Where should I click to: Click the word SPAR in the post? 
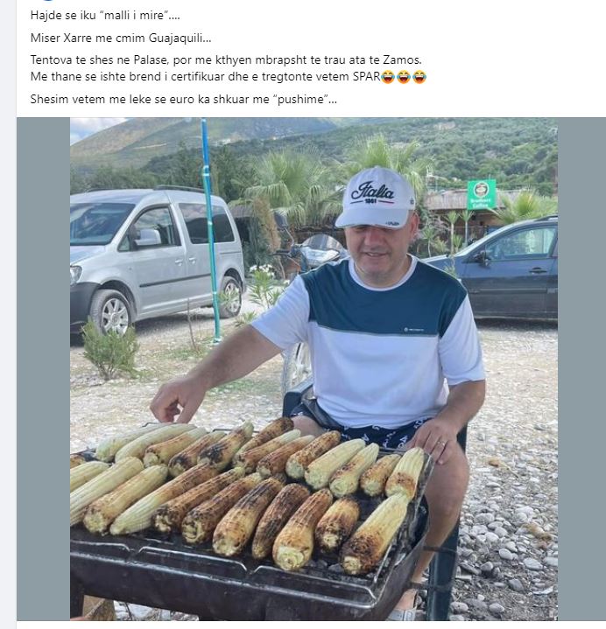(x=365, y=77)
